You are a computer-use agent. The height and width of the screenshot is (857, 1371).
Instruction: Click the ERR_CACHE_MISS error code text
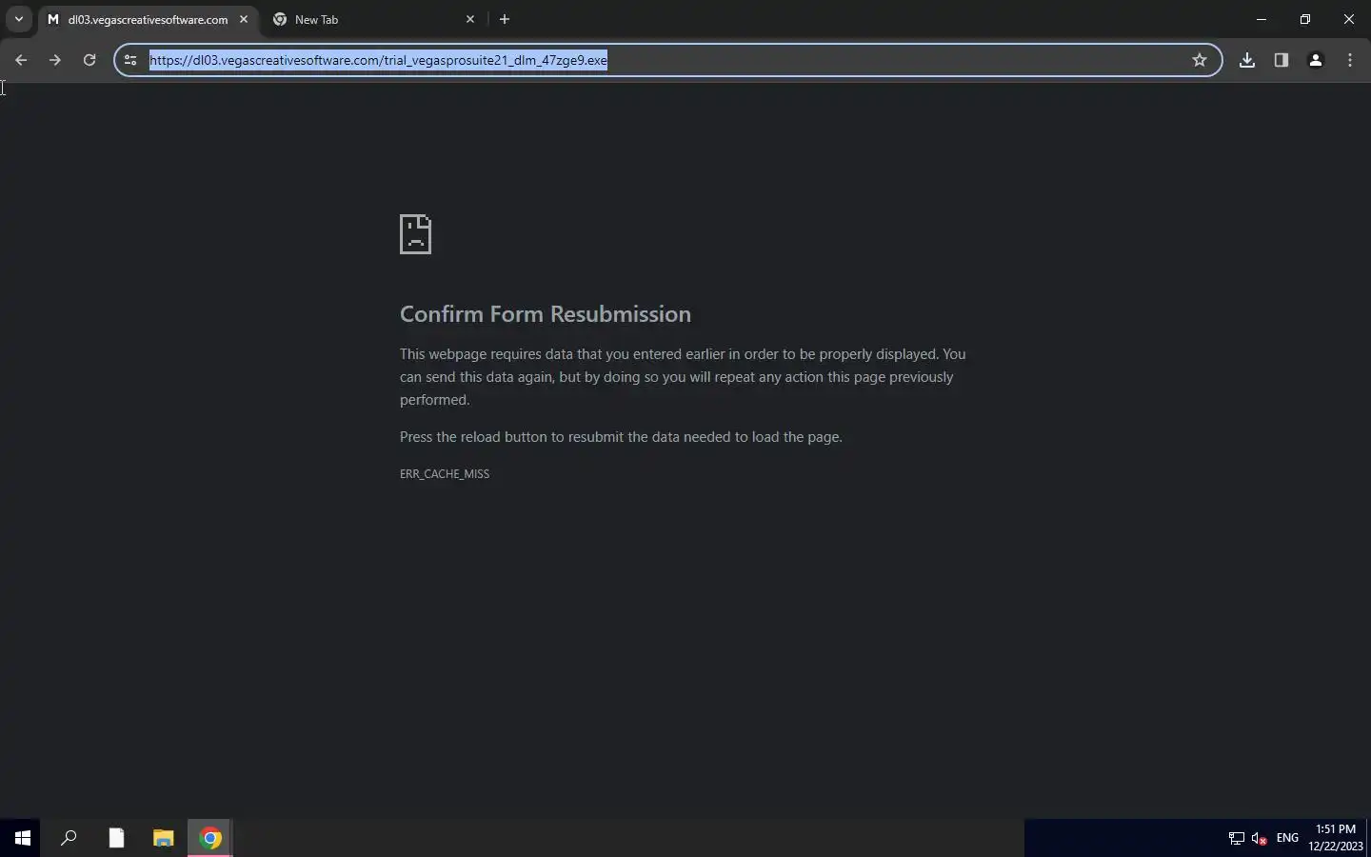[x=445, y=473]
